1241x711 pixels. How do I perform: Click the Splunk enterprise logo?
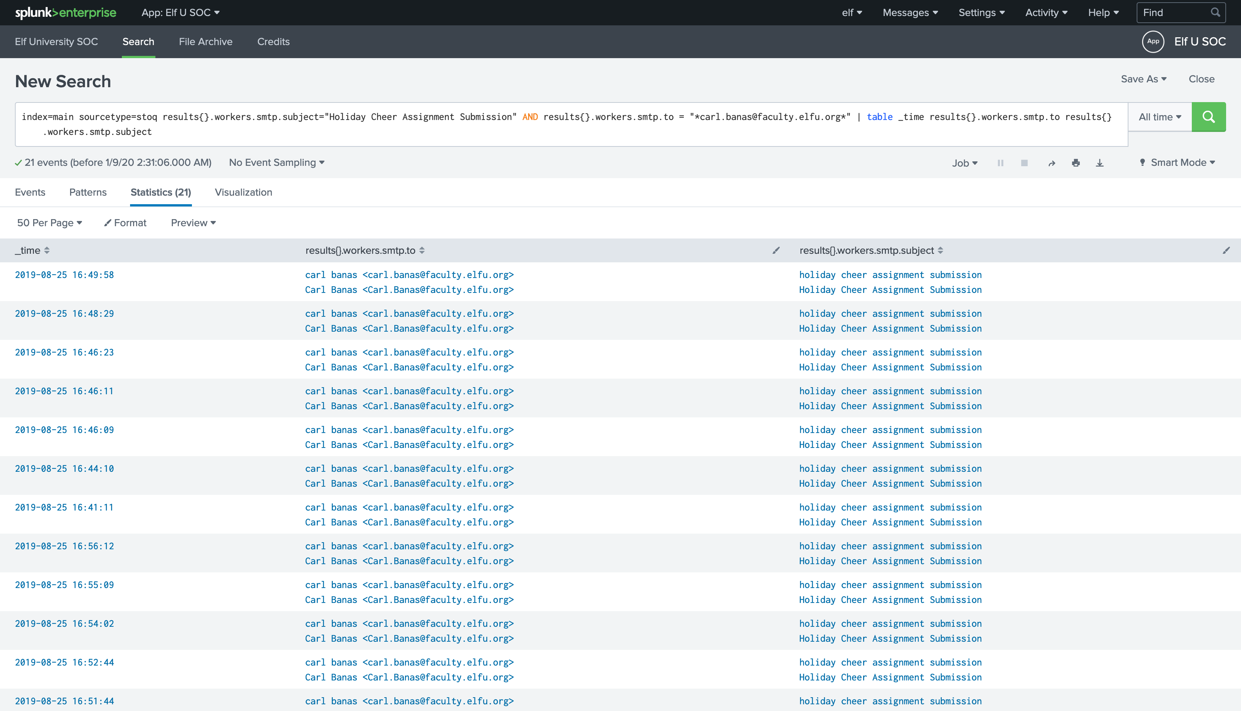[x=66, y=13]
